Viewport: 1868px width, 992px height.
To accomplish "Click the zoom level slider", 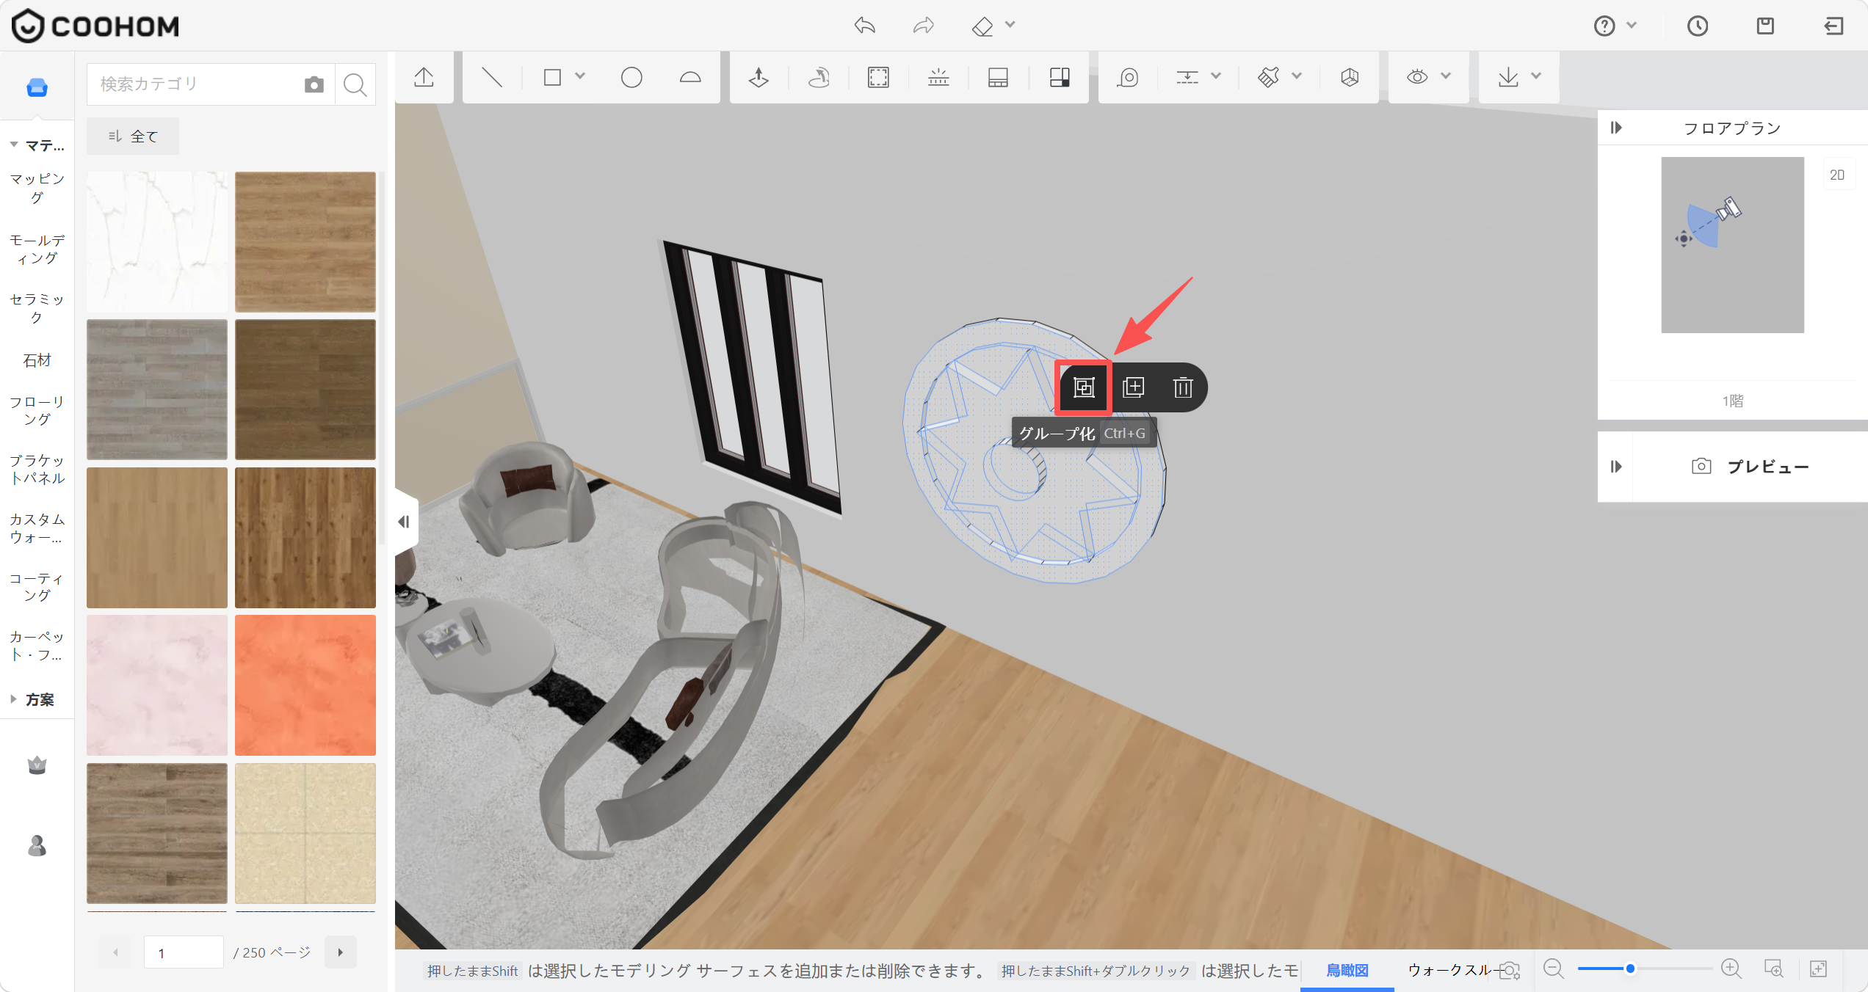I will click(x=1645, y=969).
